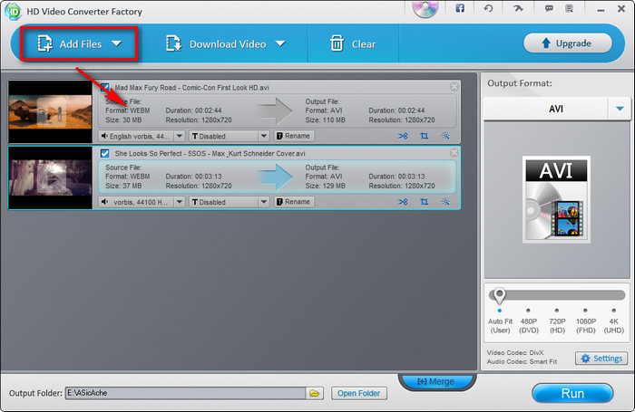Click the blue conversion arrow in second row

click(x=276, y=177)
